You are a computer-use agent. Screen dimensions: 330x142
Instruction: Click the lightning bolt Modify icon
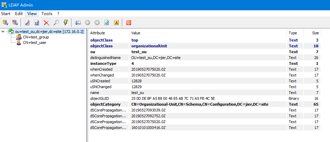(66, 22)
